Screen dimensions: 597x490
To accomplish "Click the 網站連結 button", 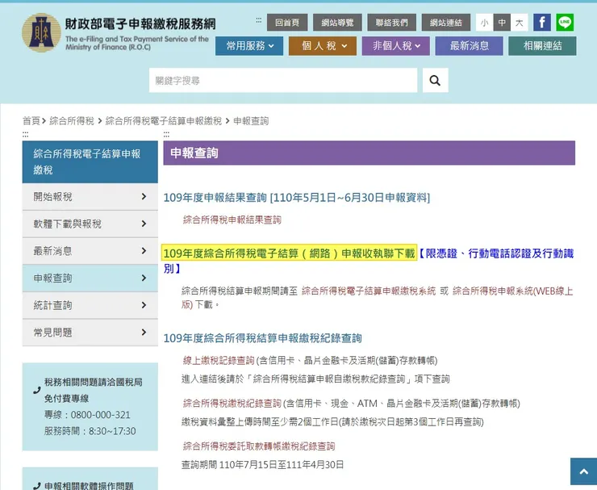I will 446,23.
